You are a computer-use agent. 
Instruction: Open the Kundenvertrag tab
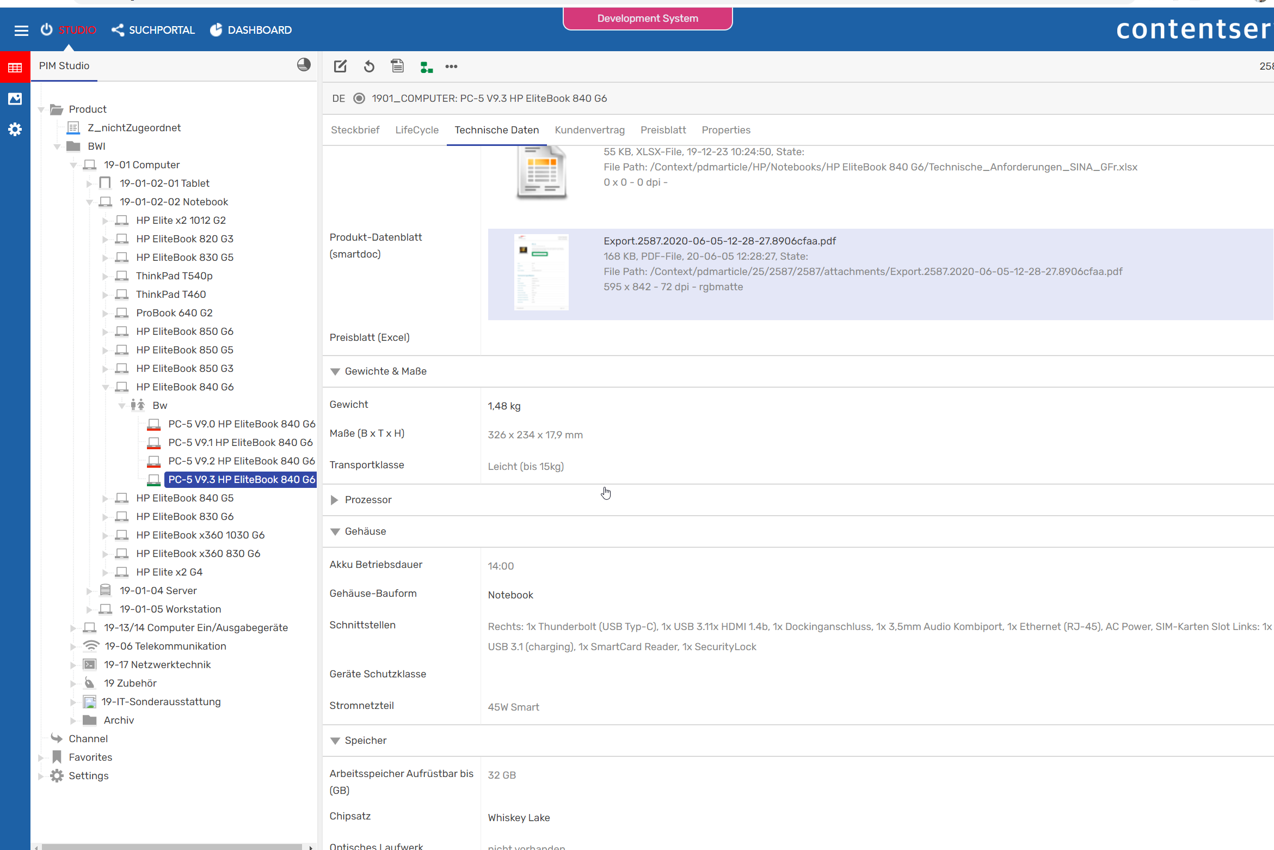coord(590,130)
